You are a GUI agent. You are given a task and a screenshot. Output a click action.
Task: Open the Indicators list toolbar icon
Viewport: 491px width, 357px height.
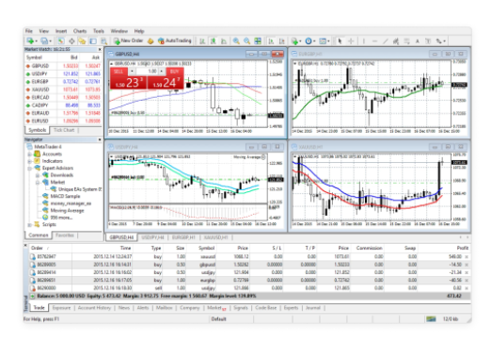coord(294,41)
